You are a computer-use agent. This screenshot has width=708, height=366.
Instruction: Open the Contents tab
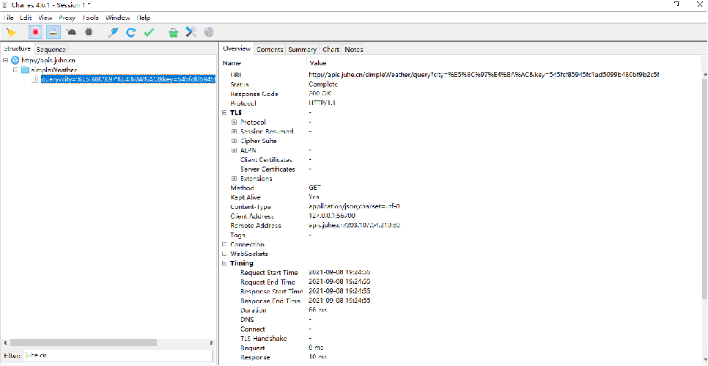tap(270, 49)
